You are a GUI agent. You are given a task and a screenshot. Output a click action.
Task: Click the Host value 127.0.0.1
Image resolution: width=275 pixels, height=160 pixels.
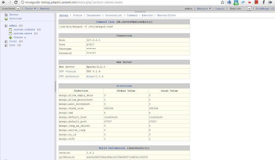pos(93,40)
